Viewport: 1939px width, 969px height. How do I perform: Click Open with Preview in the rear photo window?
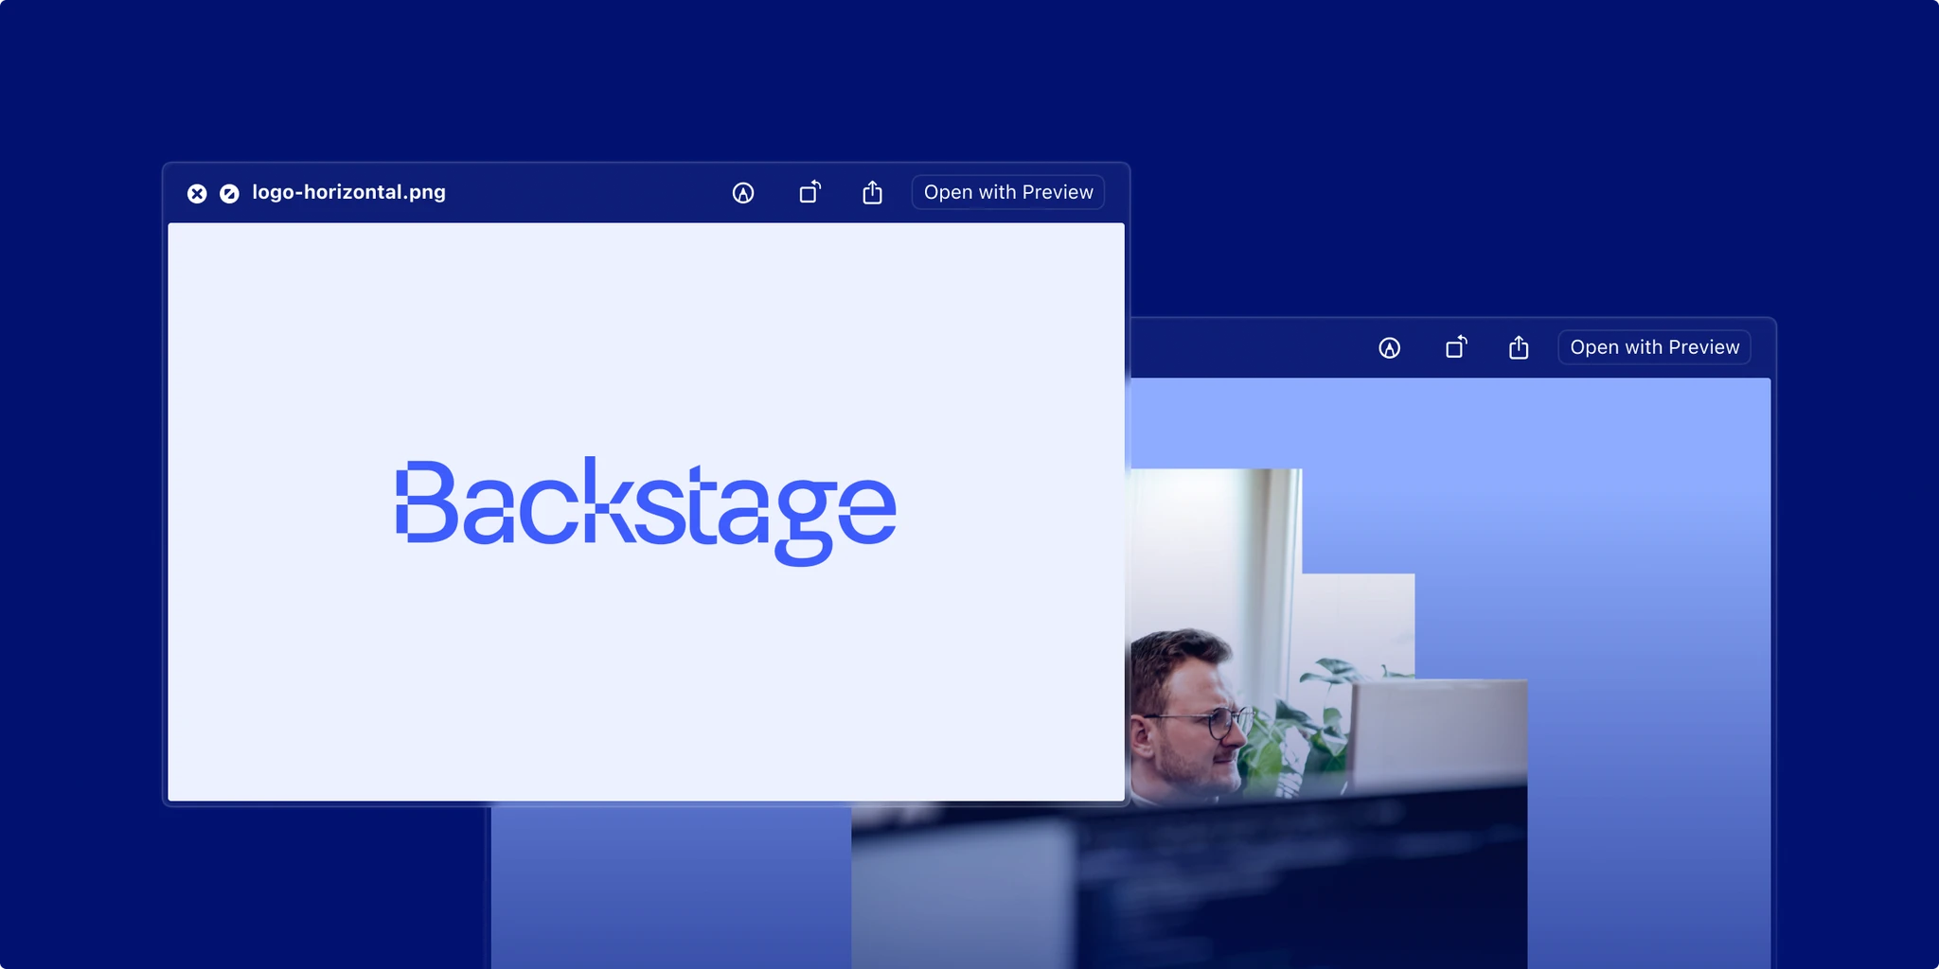1655,347
